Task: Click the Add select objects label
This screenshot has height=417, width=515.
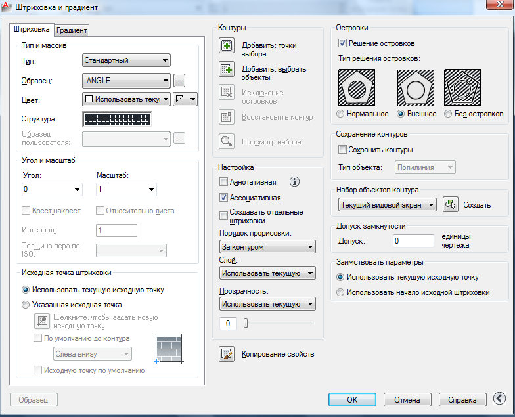Action: (x=274, y=74)
